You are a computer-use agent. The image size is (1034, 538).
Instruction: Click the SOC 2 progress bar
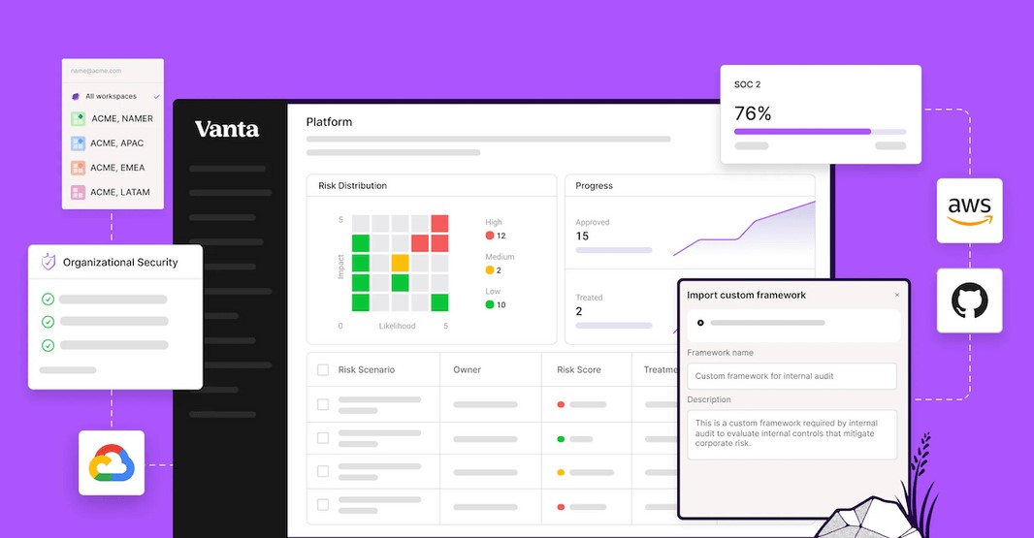click(x=820, y=132)
